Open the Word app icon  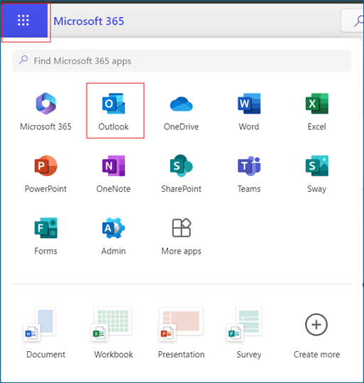[249, 104]
